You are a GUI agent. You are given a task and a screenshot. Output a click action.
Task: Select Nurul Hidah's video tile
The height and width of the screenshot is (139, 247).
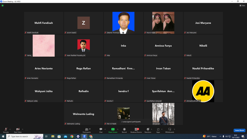click(163, 23)
